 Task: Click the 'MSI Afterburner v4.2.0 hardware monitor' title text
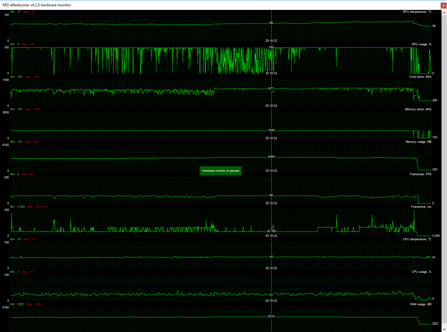[37, 5]
